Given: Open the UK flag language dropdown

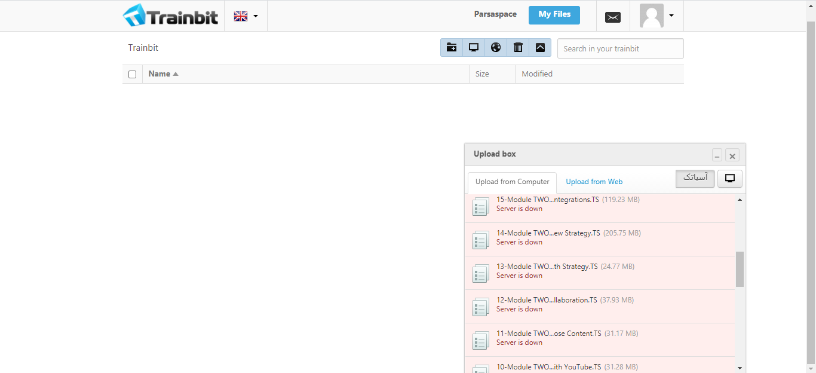Looking at the screenshot, I should coord(246,16).
